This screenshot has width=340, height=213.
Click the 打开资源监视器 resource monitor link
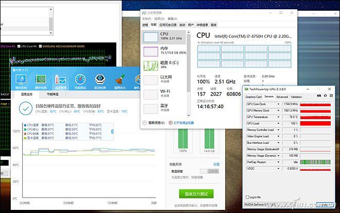point(184,123)
